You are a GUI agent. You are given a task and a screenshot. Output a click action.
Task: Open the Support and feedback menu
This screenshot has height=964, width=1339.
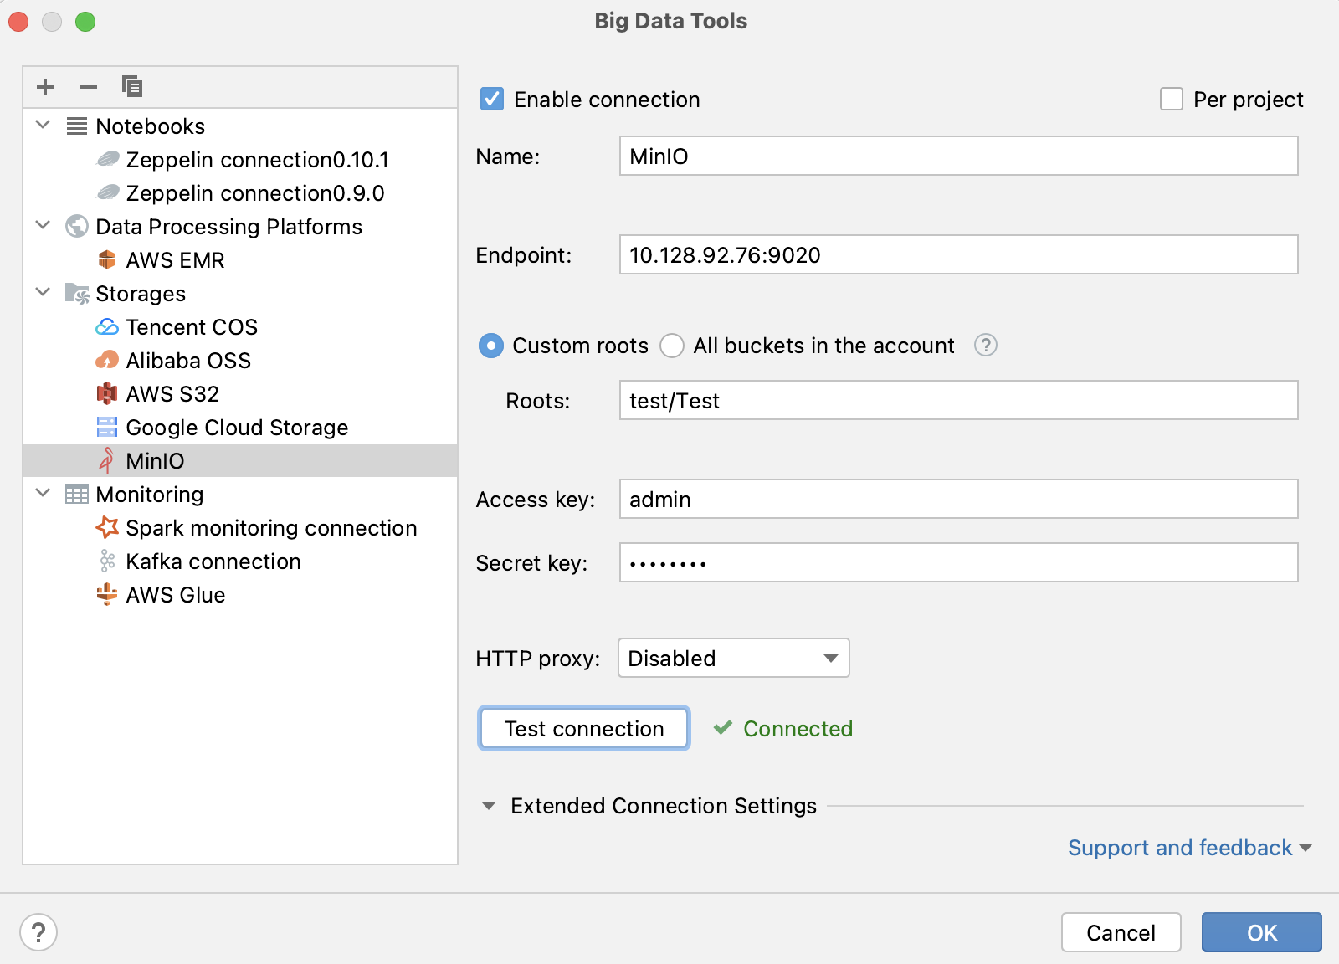[1190, 848]
